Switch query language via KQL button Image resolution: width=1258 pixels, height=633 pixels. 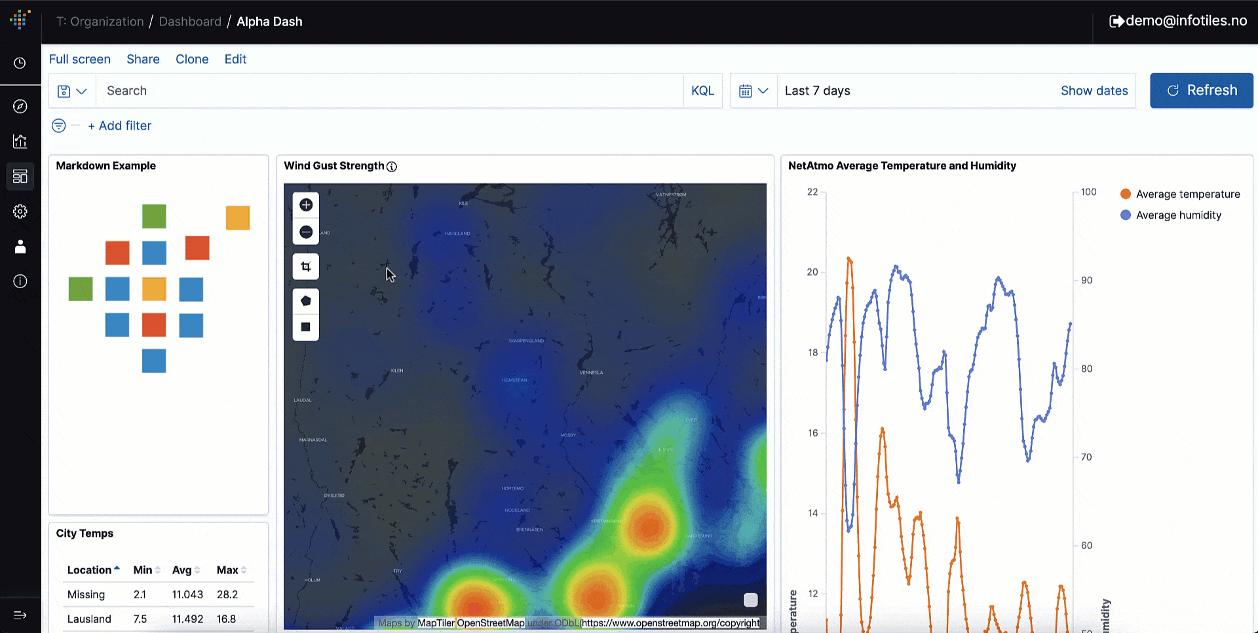pyautogui.click(x=703, y=91)
